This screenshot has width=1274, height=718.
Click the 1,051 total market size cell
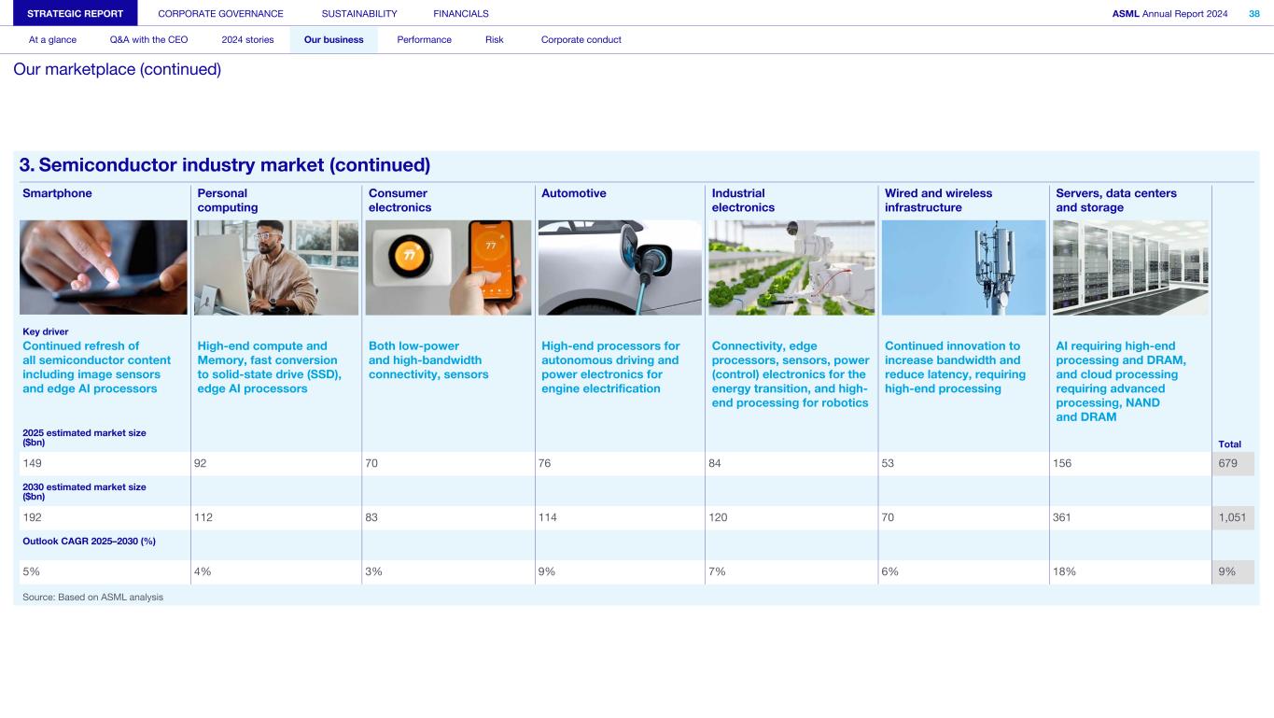pyautogui.click(x=1233, y=518)
